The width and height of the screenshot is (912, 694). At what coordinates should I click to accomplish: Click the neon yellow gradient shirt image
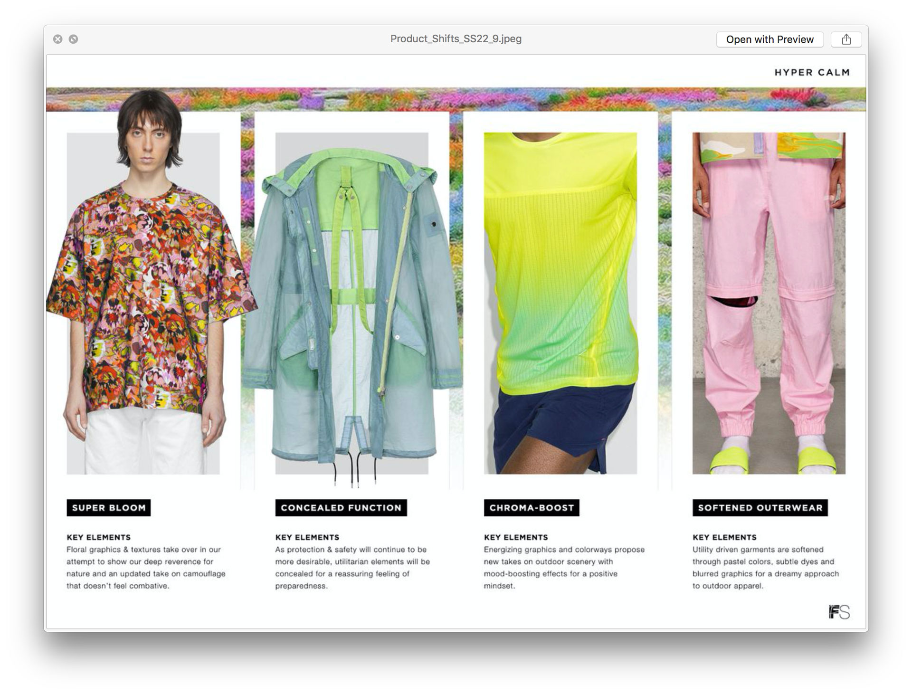(560, 303)
